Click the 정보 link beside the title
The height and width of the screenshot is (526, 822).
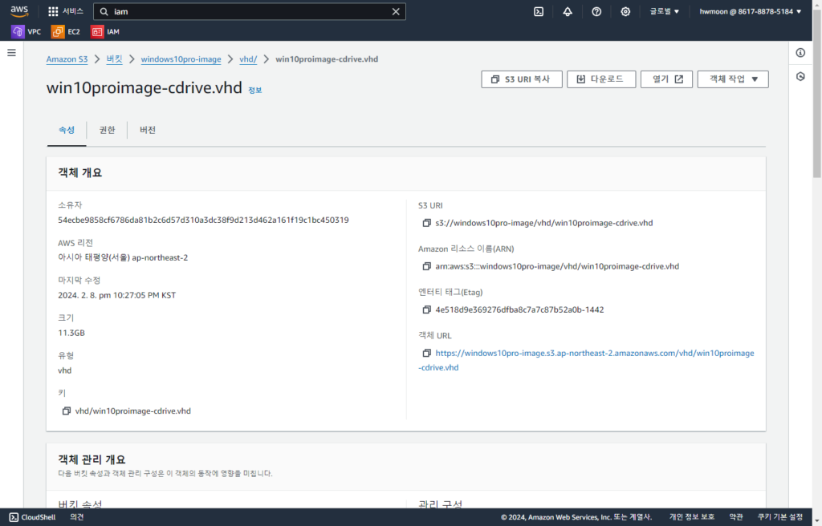point(254,90)
